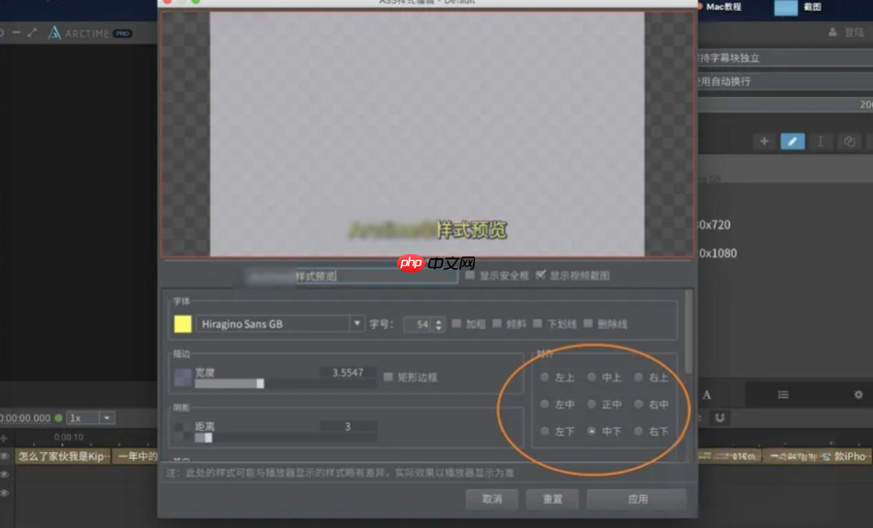873x528 pixels.
Task: Uncheck the 显示视频截图 checkbox
Action: 540,275
